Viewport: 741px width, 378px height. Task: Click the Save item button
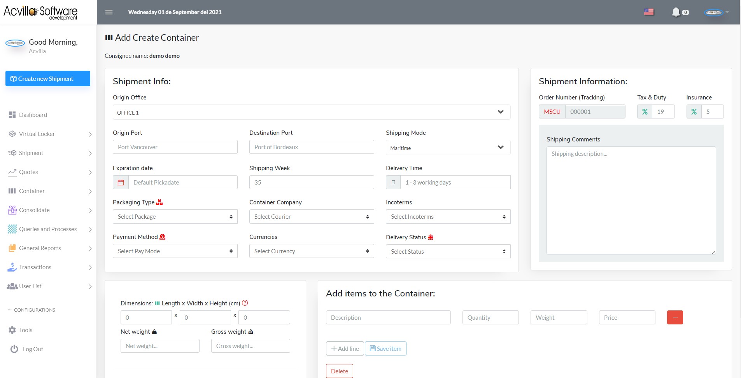(x=385, y=348)
